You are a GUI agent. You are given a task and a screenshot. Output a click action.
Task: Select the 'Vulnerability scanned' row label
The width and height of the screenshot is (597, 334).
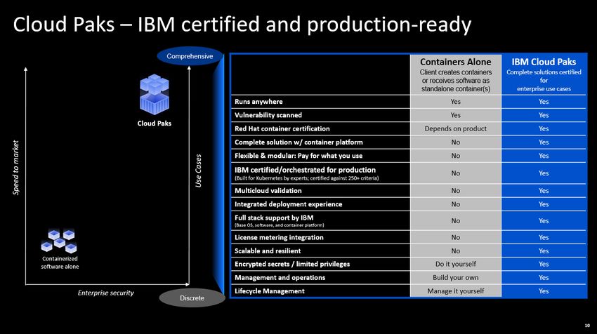click(268, 115)
